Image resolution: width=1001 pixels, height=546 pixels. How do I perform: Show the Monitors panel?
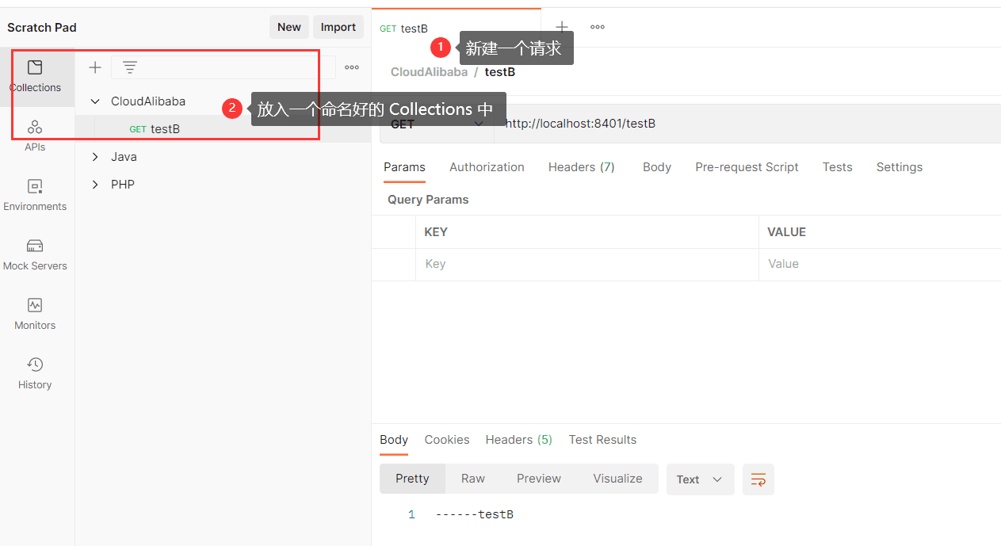coord(35,314)
